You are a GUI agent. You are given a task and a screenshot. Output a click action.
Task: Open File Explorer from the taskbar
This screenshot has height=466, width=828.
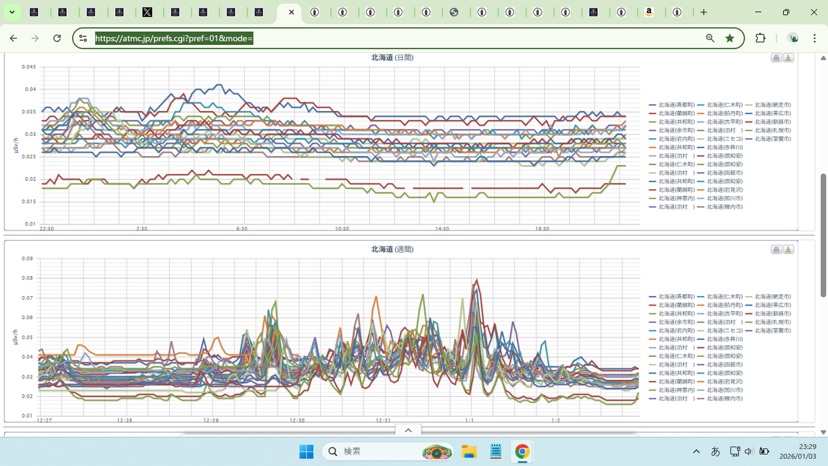469,452
